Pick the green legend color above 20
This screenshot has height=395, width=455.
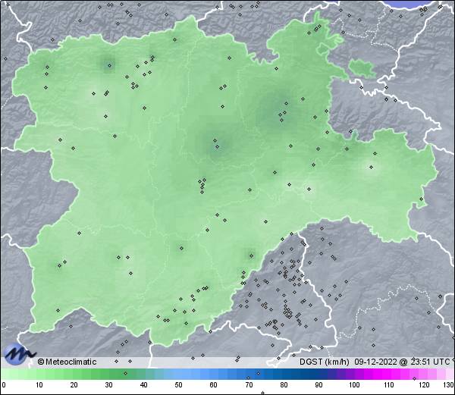pyautogui.click(x=74, y=374)
